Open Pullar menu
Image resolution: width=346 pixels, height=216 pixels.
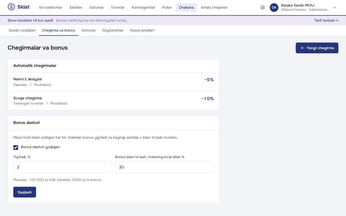167,7
